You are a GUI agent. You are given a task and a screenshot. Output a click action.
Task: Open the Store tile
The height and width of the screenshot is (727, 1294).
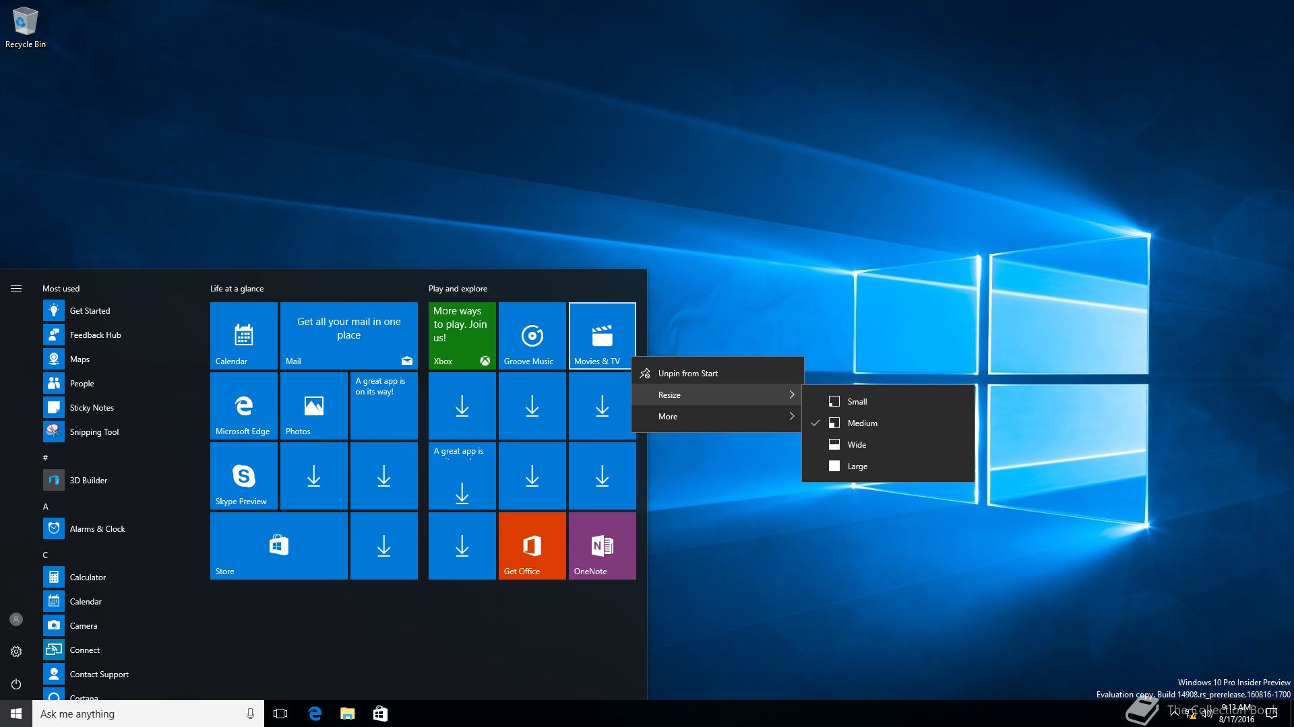click(279, 546)
